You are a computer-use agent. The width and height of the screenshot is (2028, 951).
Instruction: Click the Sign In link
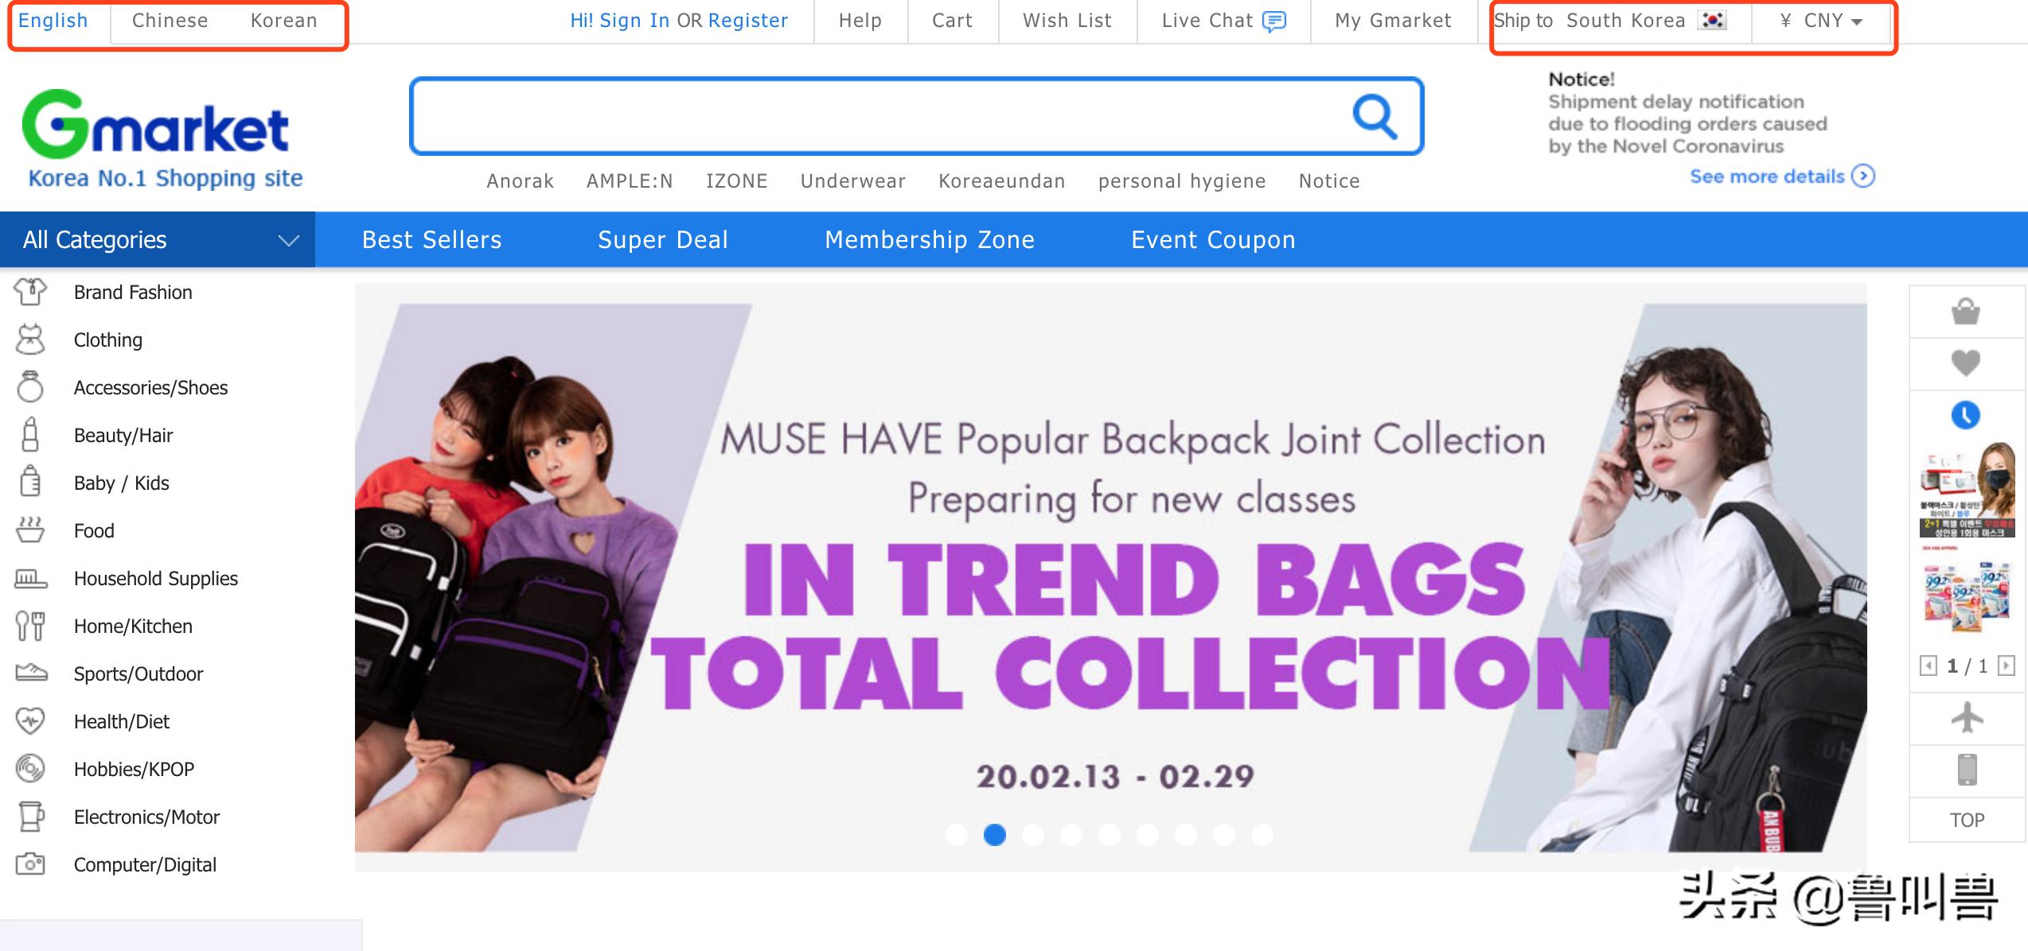634,21
